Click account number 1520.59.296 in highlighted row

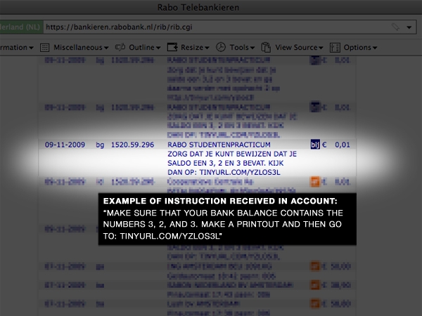(x=133, y=145)
